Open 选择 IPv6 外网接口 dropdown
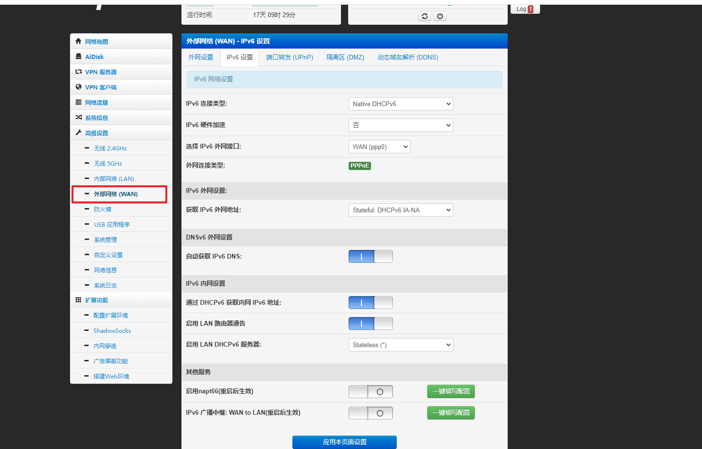Screen dimensions: 702x449 click(x=379, y=147)
